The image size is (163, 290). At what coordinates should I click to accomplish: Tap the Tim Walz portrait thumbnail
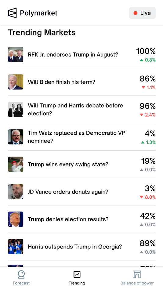(16, 137)
